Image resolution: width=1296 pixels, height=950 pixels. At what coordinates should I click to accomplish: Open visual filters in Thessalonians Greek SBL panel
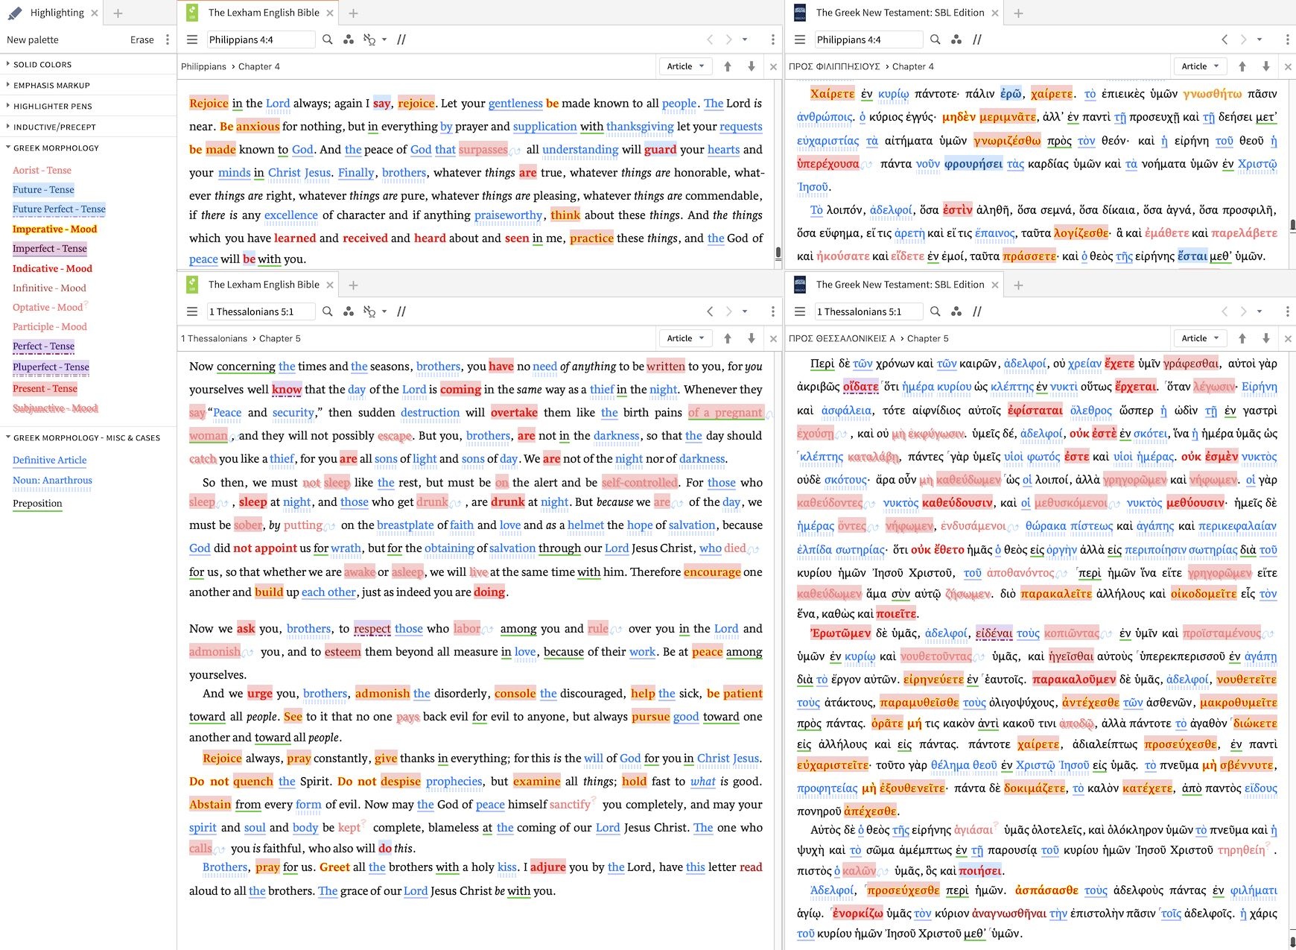tap(956, 311)
